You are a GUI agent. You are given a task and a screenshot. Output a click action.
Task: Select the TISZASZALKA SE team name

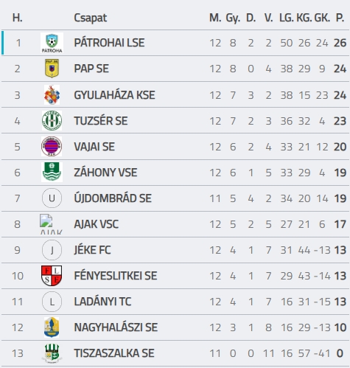[x=114, y=353]
